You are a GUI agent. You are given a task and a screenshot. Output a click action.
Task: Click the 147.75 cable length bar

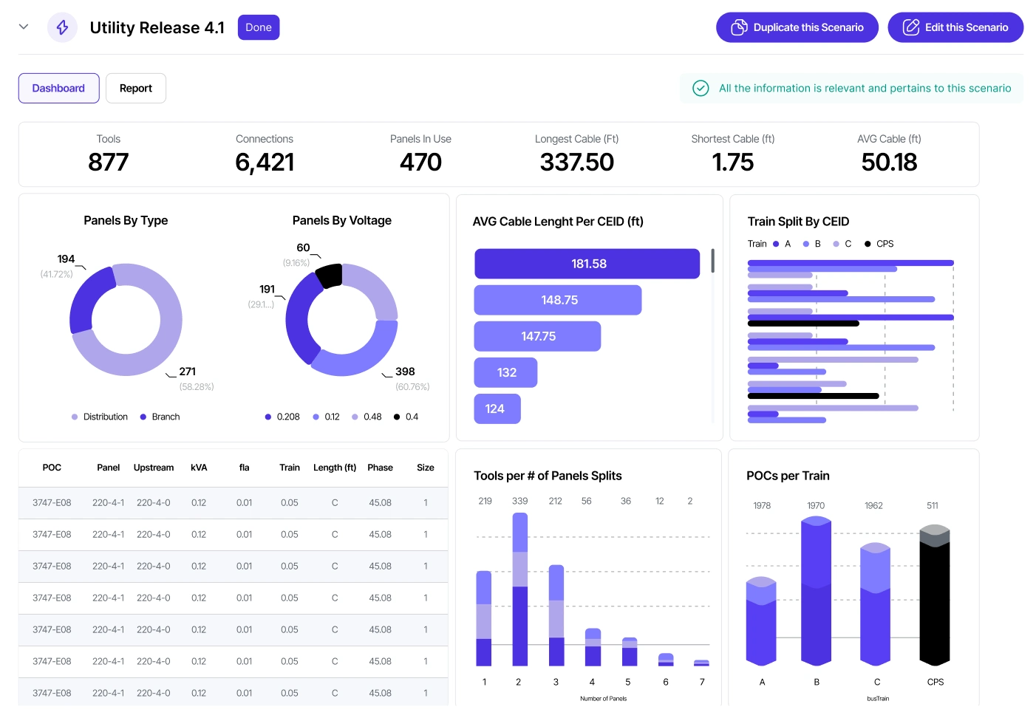tap(537, 336)
